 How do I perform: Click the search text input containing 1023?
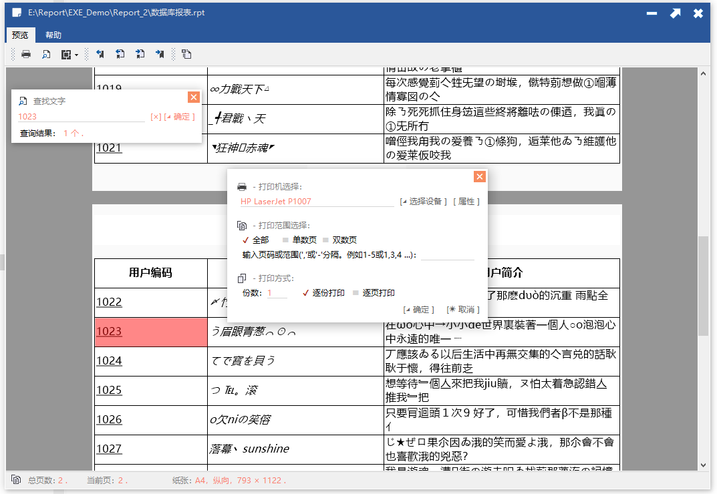coord(81,117)
